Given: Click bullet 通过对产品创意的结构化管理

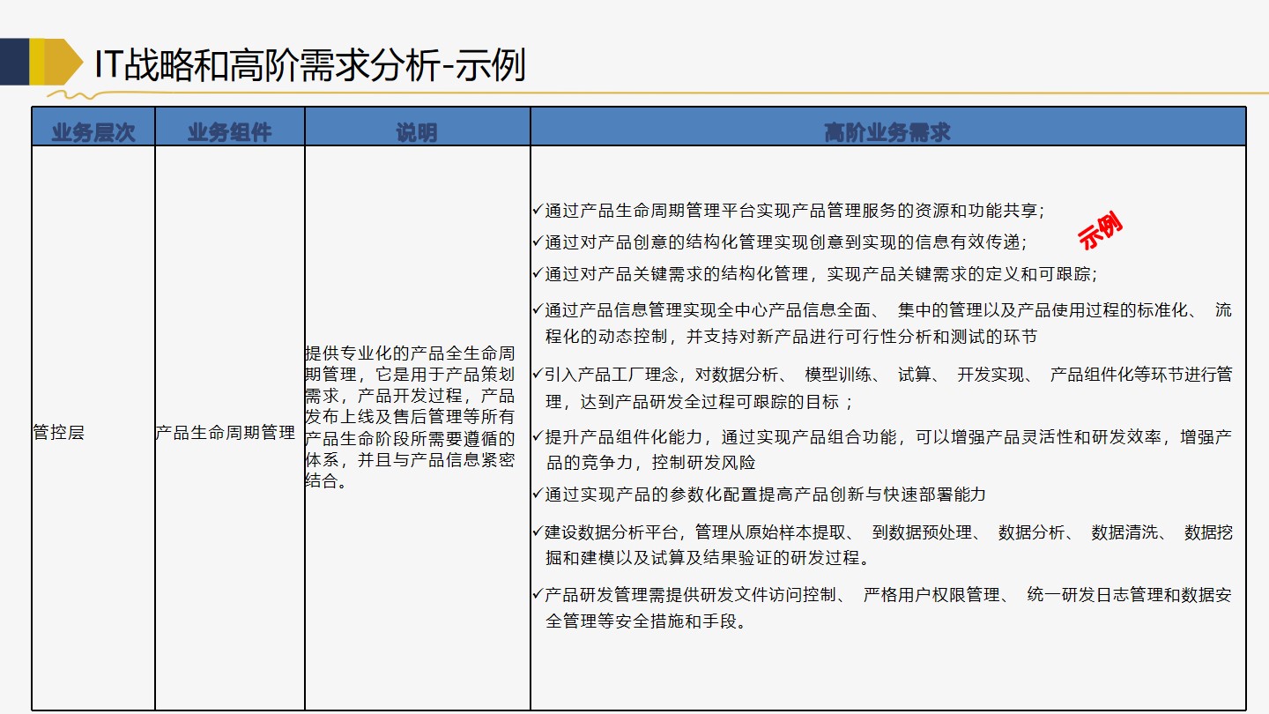Looking at the screenshot, I should tap(780, 242).
